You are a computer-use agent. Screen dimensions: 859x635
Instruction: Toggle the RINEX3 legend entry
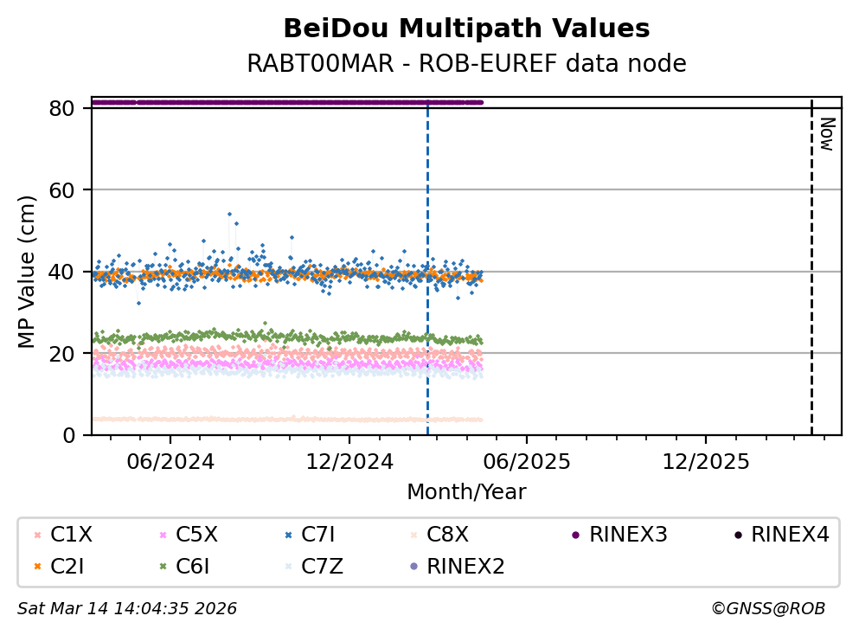(628, 535)
